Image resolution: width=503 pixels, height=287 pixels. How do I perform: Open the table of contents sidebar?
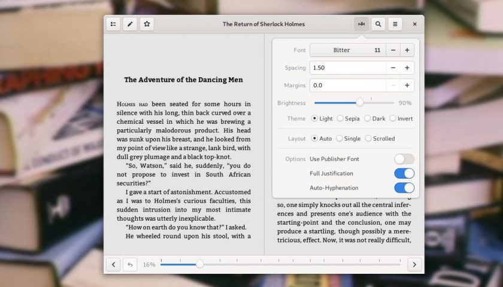[x=113, y=25]
